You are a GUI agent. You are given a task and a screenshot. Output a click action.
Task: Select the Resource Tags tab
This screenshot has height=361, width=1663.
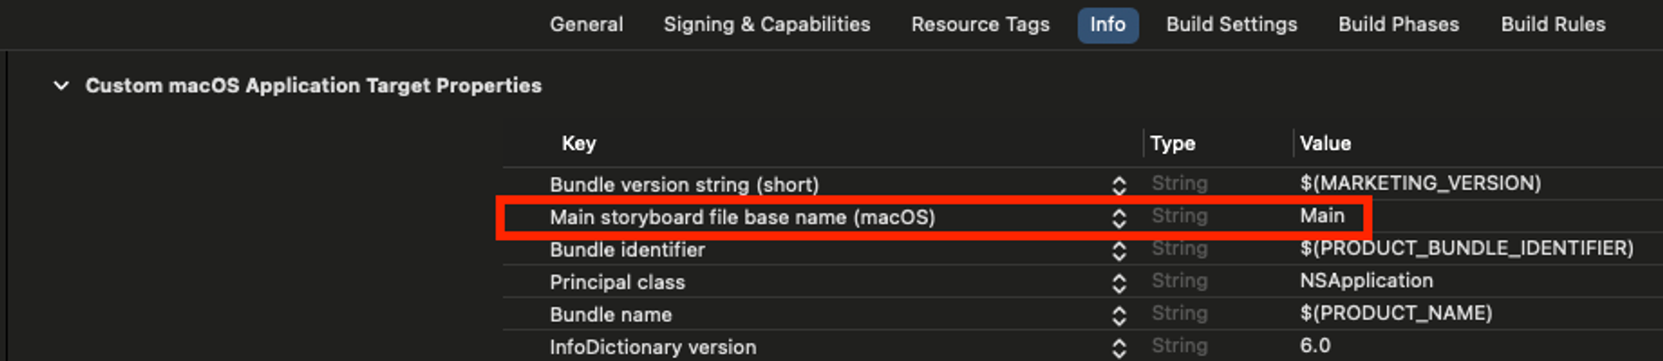tap(980, 24)
